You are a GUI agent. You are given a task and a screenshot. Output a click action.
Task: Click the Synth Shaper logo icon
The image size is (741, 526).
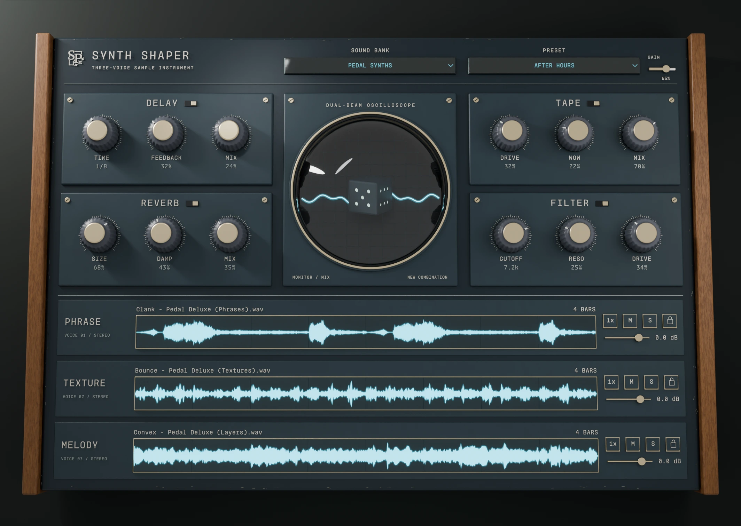[x=76, y=58]
